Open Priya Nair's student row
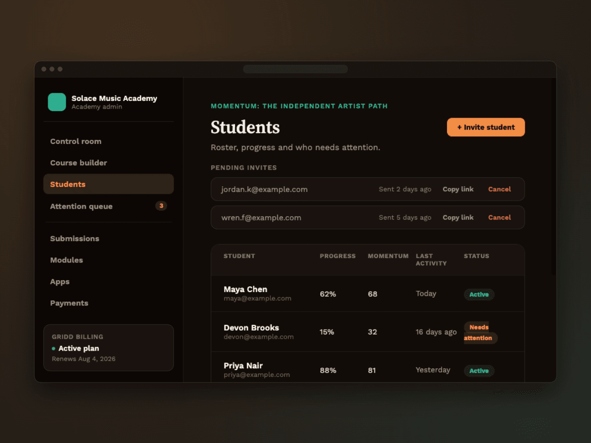 (x=367, y=367)
